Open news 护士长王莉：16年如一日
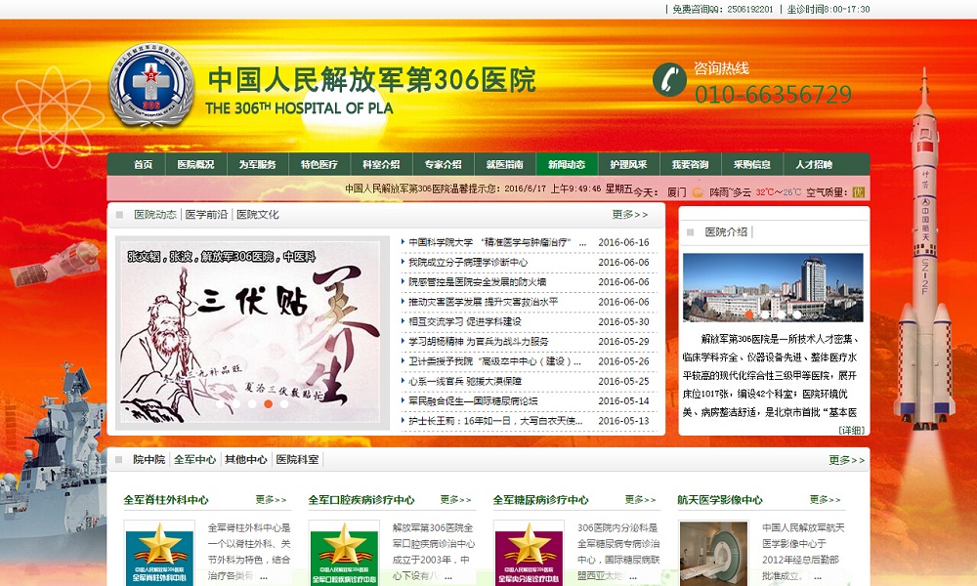This screenshot has width=977, height=586. [x=495, y=421]
